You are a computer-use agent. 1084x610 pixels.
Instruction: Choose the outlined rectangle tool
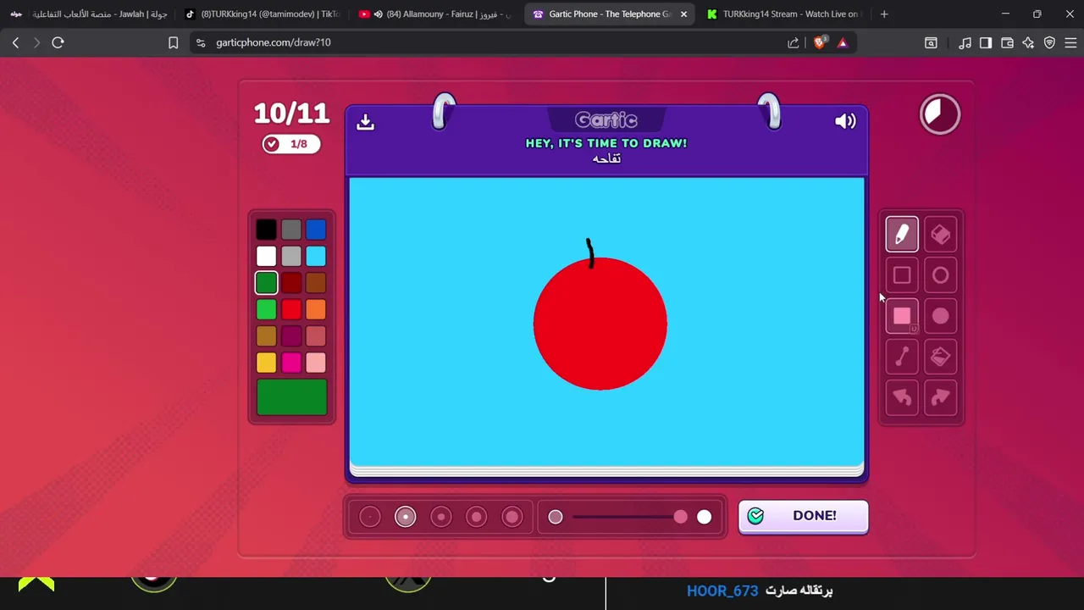point(902,275)
